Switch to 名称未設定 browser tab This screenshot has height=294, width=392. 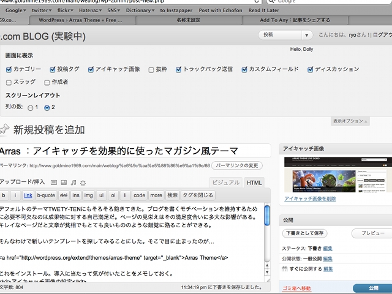189,20
